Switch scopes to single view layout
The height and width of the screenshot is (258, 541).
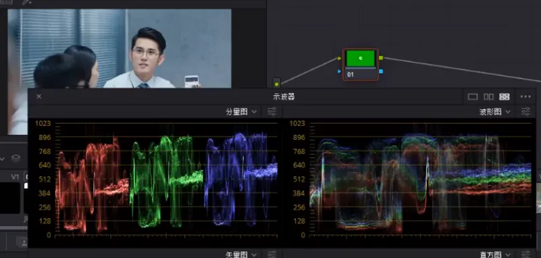click(x=472, y=97)
